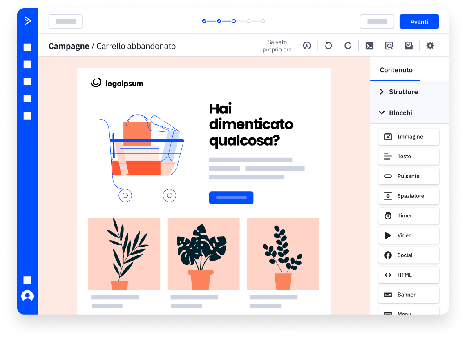
Task: Select the current third progress step
Action: click(234, 21)
